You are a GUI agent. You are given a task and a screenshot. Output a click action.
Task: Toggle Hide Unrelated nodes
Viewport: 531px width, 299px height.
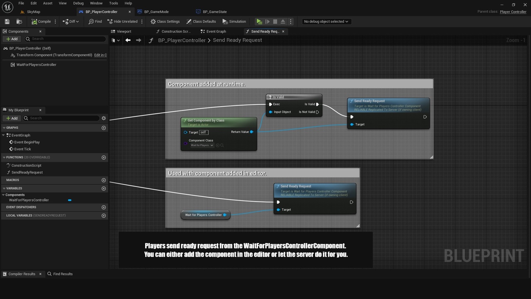[122, 22]
